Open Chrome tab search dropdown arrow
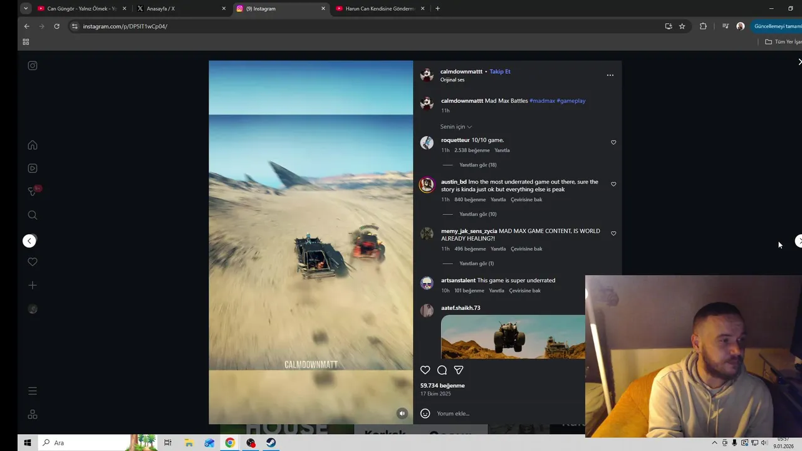 pyautogui.click(x=26, y=9)
